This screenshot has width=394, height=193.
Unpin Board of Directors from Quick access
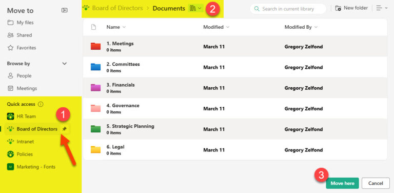[x=65, y=129]
